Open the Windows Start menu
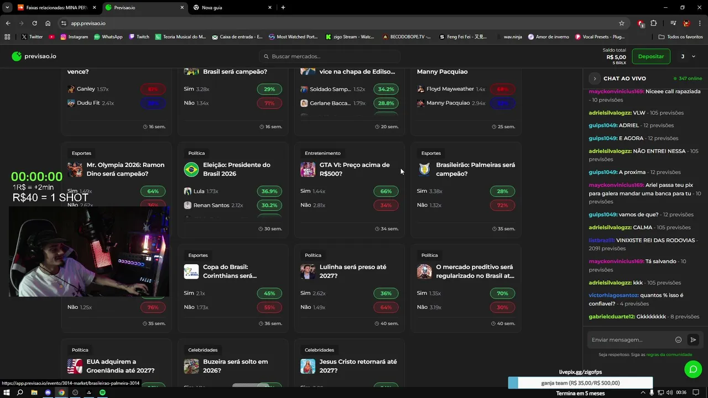708x398 pixels. 6,392
